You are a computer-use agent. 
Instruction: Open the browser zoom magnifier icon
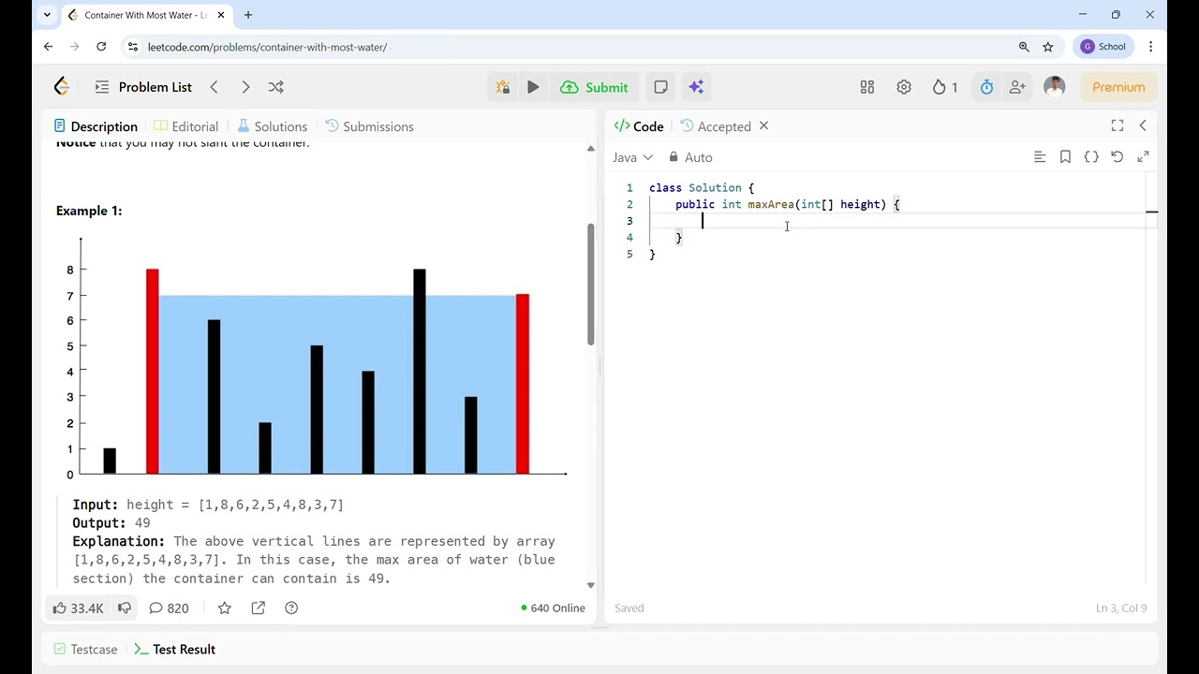click(1024, 47)
